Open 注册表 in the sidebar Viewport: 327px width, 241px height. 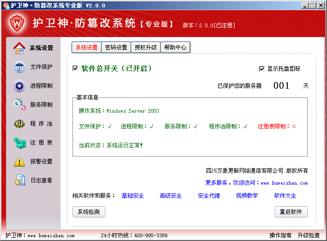tap(41, 143)
